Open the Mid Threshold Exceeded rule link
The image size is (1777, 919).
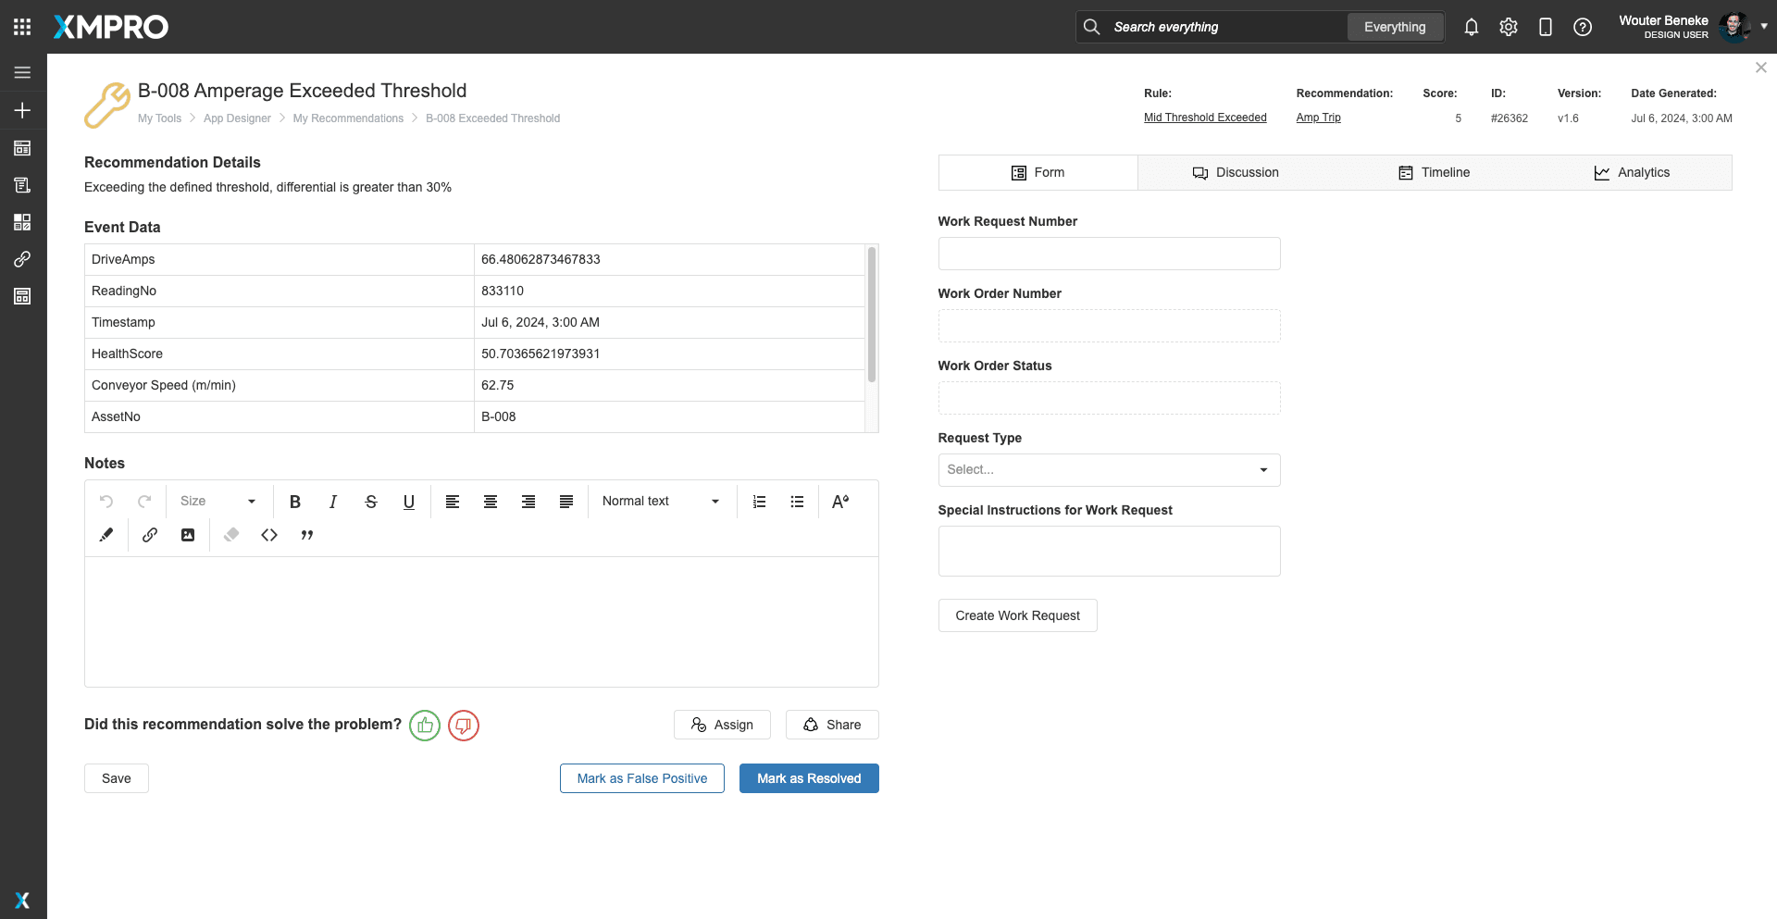pos(1205,118)
